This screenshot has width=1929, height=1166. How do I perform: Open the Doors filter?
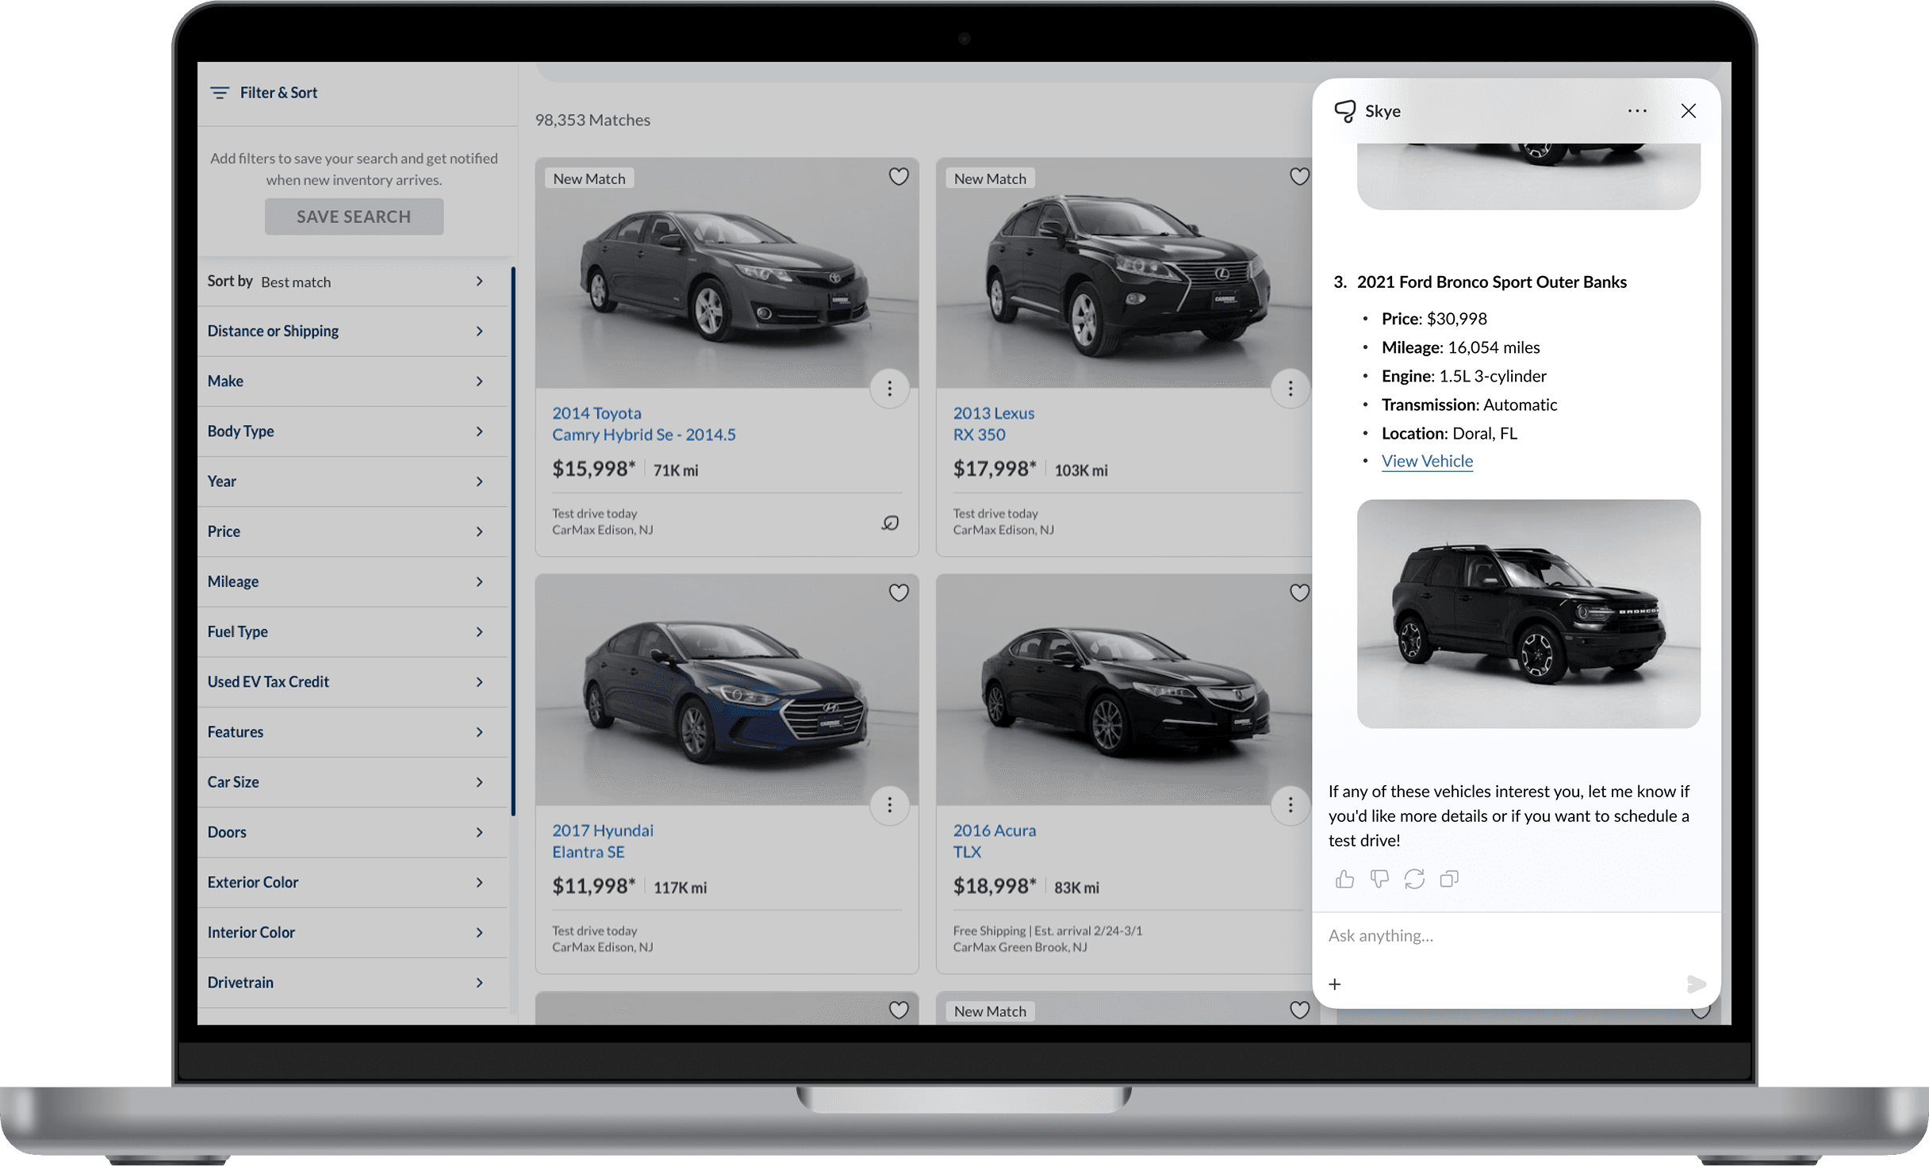(352, 832)
